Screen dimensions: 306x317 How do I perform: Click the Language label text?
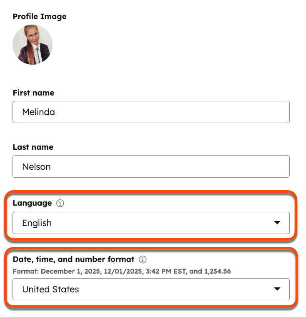pyautogui.click(x=32, y=203)
